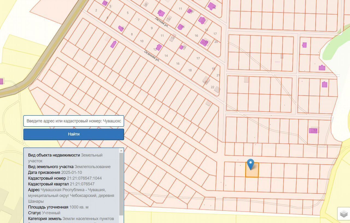Click the Летняя ул. street label

(x=161, y=22)
